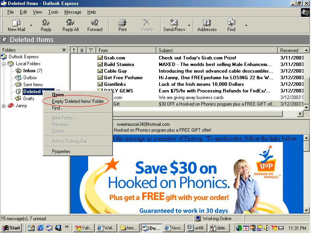Click the volume icon in system tray
The image size is (312, 233).
pyautogui.click(x=266, y=228)
